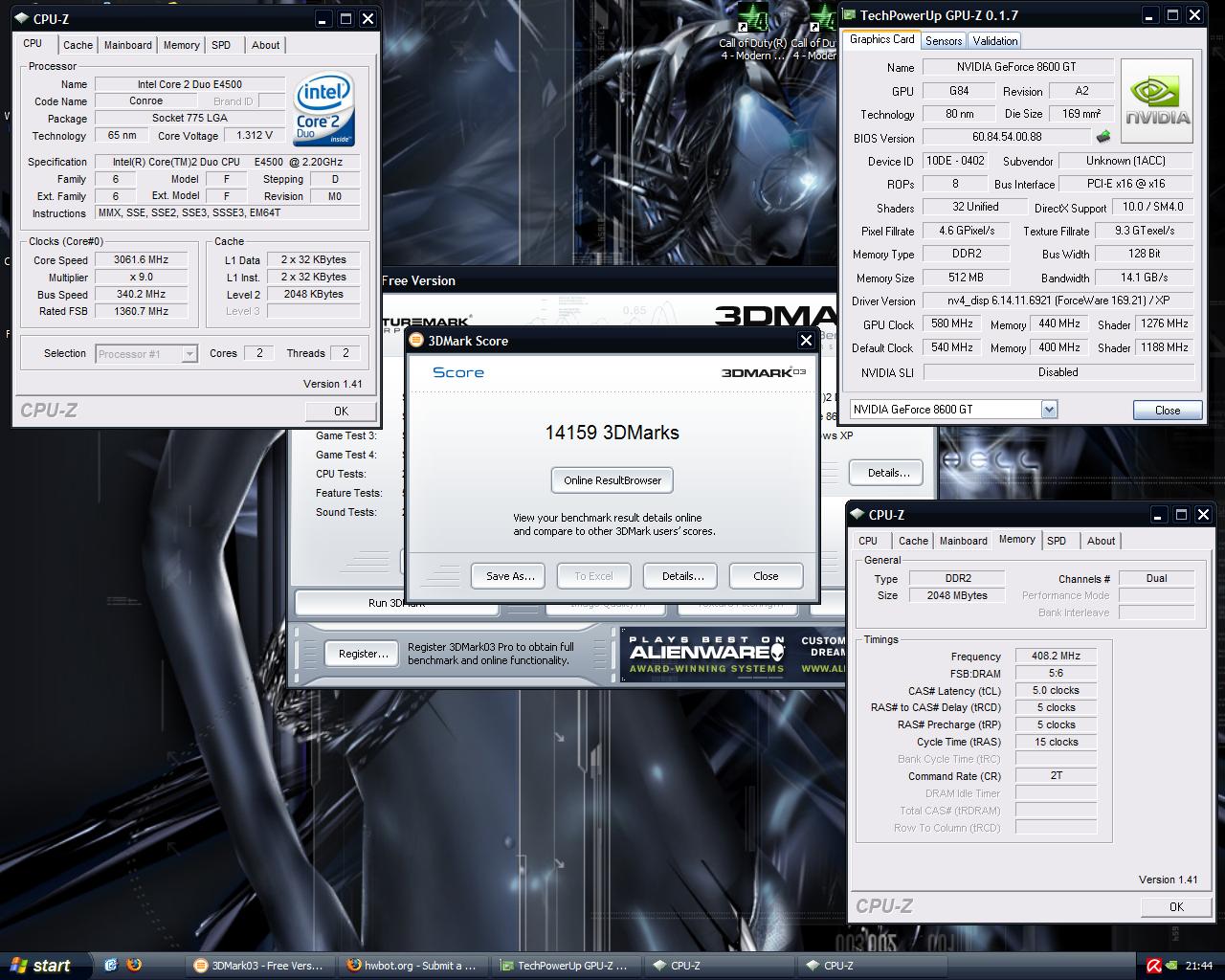Click system clock showing 21:44
1225x980 pixels.
click(1198, 966)
